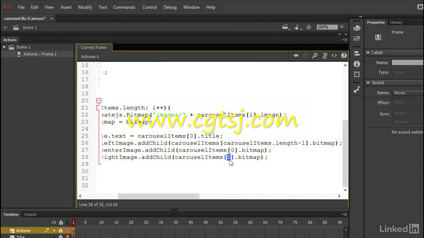Switch to the Library tab
This screenshot has height=238, width=424.
[x=396, y=22]
